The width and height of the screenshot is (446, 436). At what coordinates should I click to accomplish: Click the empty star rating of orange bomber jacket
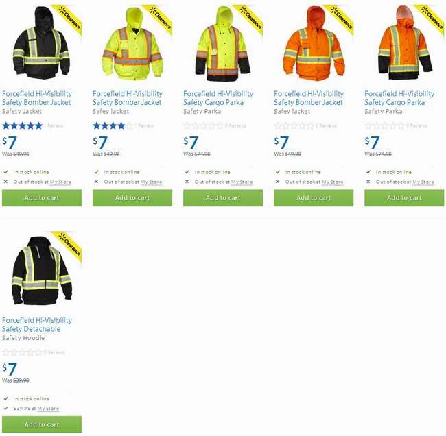click(x=294, y=125)
